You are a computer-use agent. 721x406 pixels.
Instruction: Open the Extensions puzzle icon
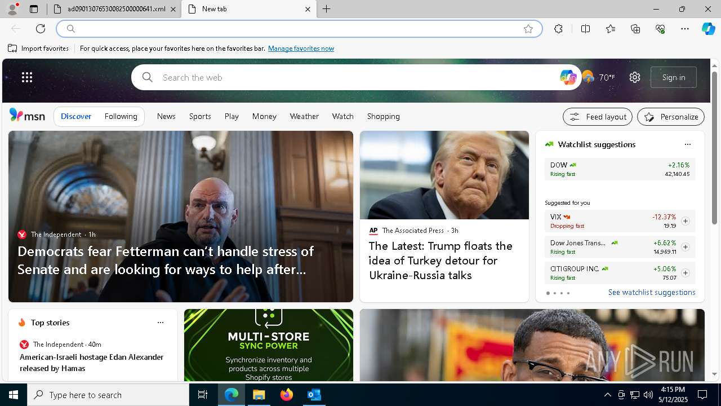pos(558,29)
